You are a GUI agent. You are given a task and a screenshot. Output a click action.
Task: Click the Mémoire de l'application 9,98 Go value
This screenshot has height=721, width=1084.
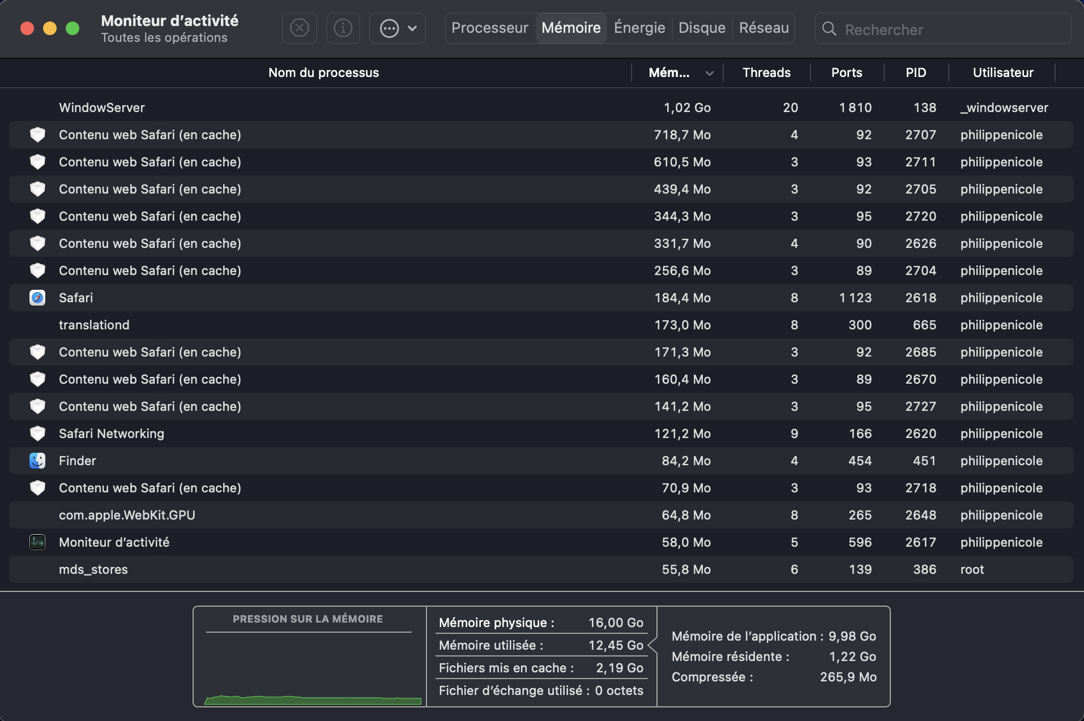852,636
